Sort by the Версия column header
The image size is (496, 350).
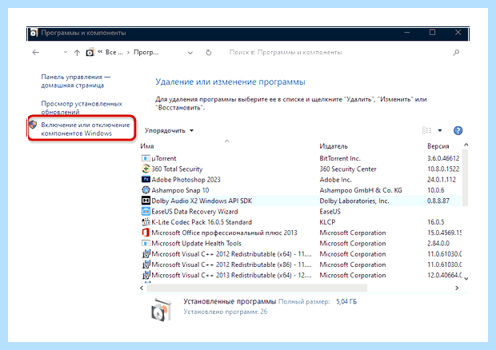438,146
